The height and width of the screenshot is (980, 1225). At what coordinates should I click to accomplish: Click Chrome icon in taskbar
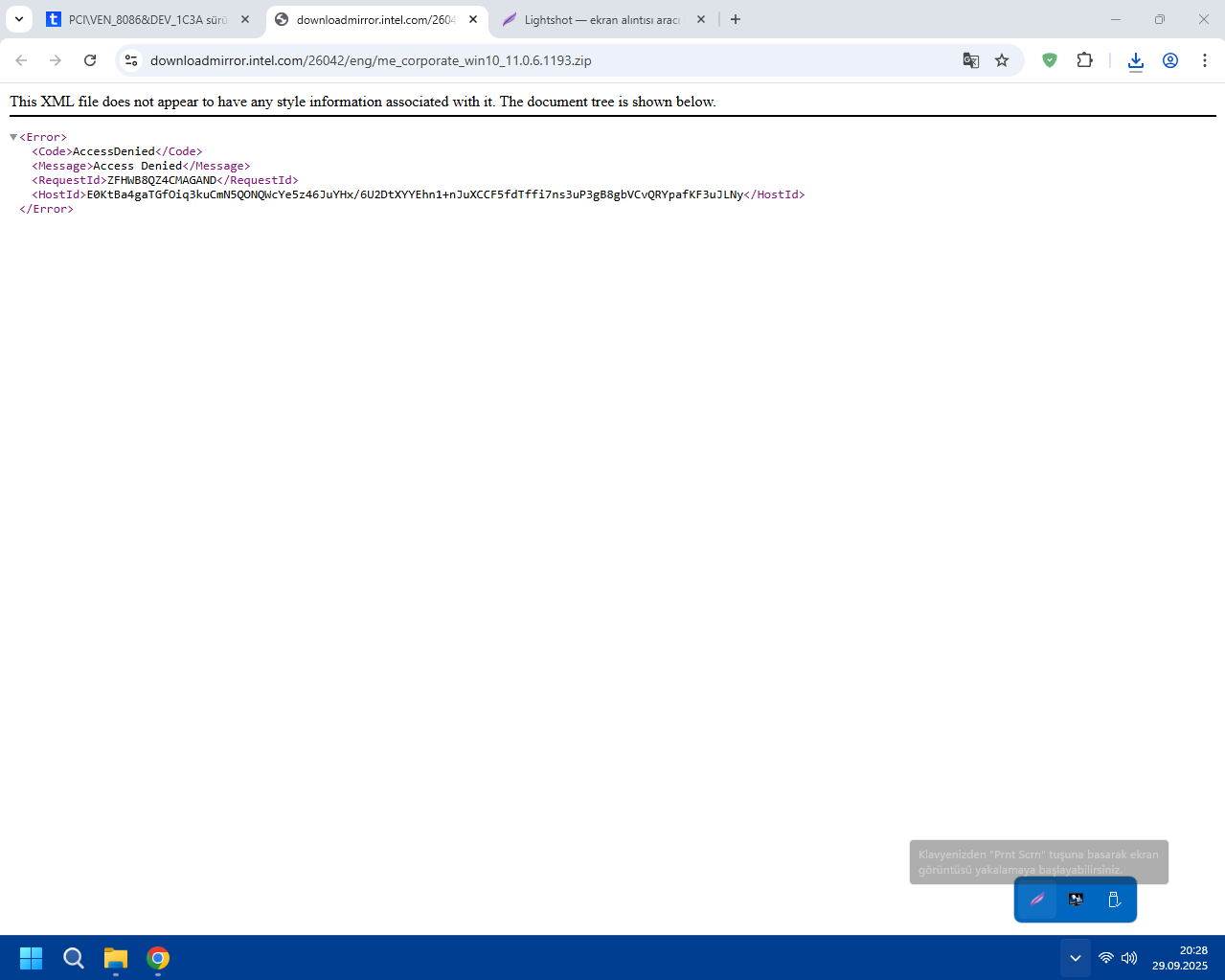(158, 958)
